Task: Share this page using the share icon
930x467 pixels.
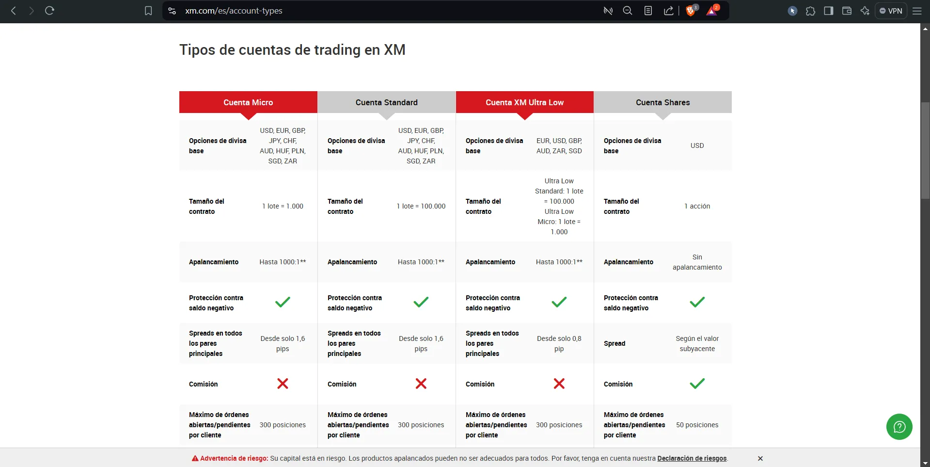Action: (x=668, y=11)
